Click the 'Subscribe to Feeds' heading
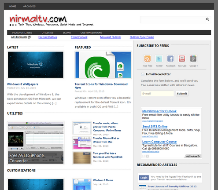Image resolution: width=218 pixels, height=190 pixels. coord(153,46)
